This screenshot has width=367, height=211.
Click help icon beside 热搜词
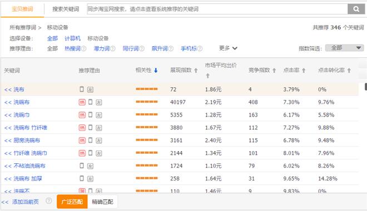click(x=83, y=49)
